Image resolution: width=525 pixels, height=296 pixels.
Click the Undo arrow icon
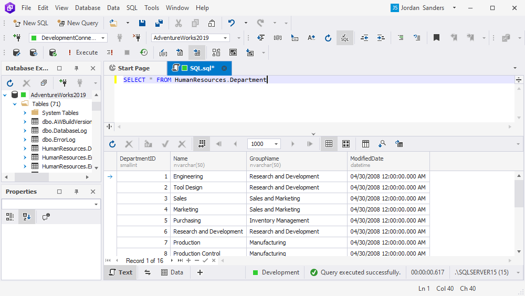tap(232, 23)
